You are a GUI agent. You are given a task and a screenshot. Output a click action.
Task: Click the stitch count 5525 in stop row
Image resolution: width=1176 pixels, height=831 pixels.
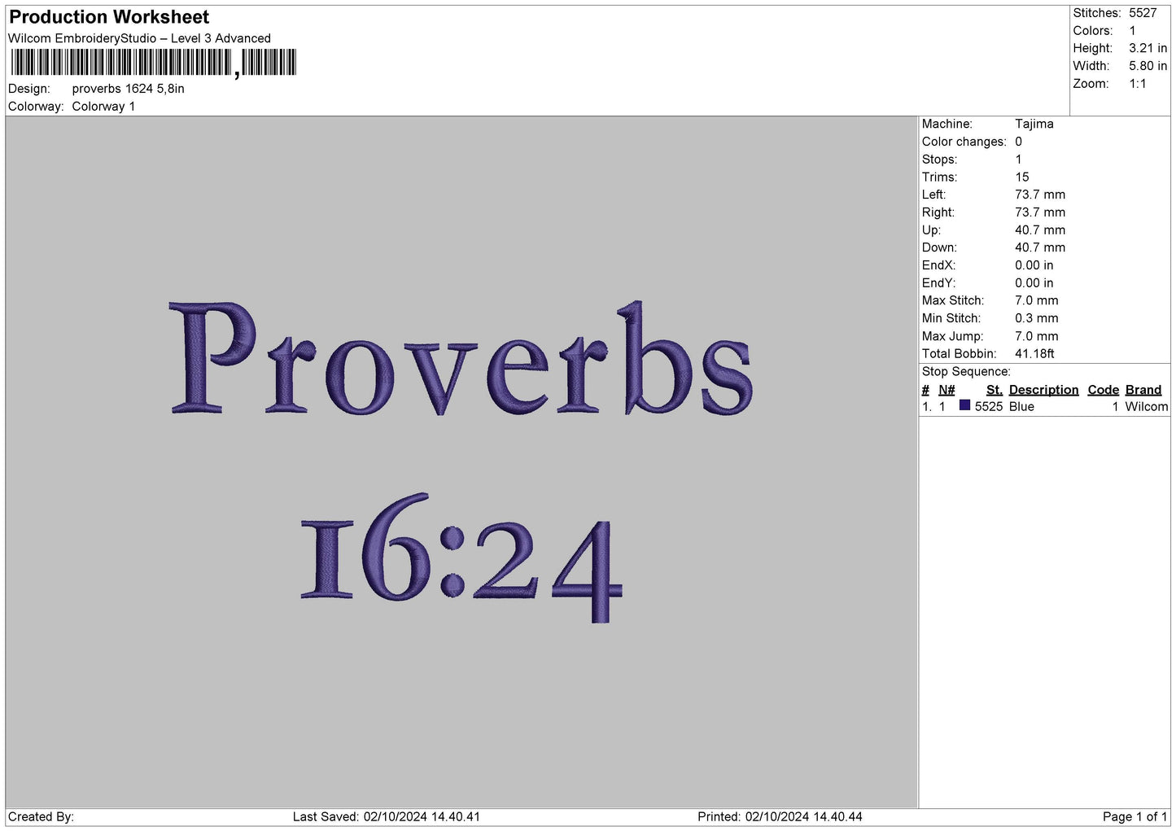click(x=989, y=407)
